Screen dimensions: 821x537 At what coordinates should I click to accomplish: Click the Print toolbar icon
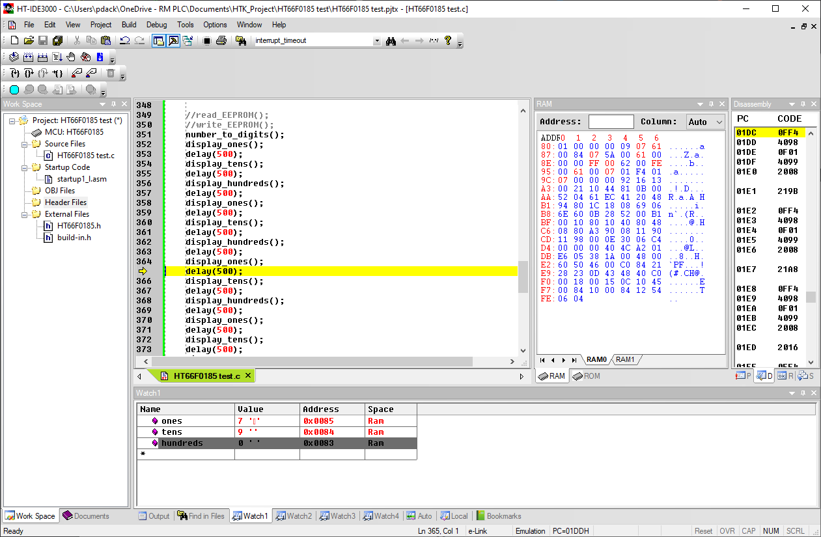tap(221, 40)
